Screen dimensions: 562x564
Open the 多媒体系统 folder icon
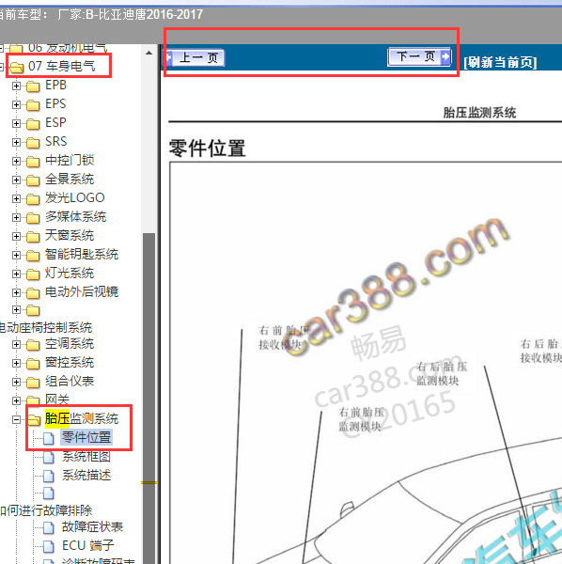pos(33,218)
